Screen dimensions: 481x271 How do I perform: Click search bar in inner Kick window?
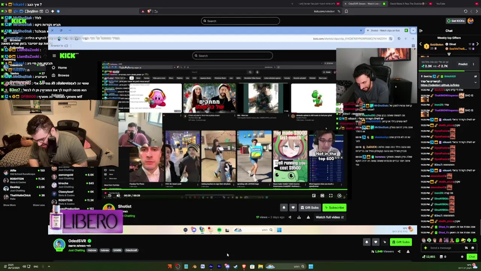pyautogui.click(x=232, y=56)
